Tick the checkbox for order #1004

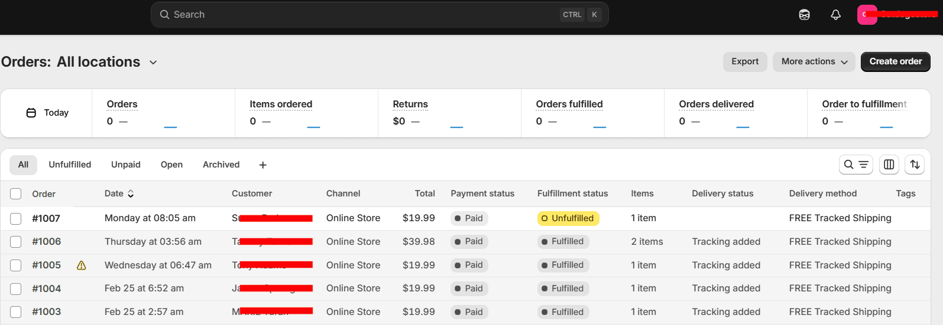(x=16, y=288)
